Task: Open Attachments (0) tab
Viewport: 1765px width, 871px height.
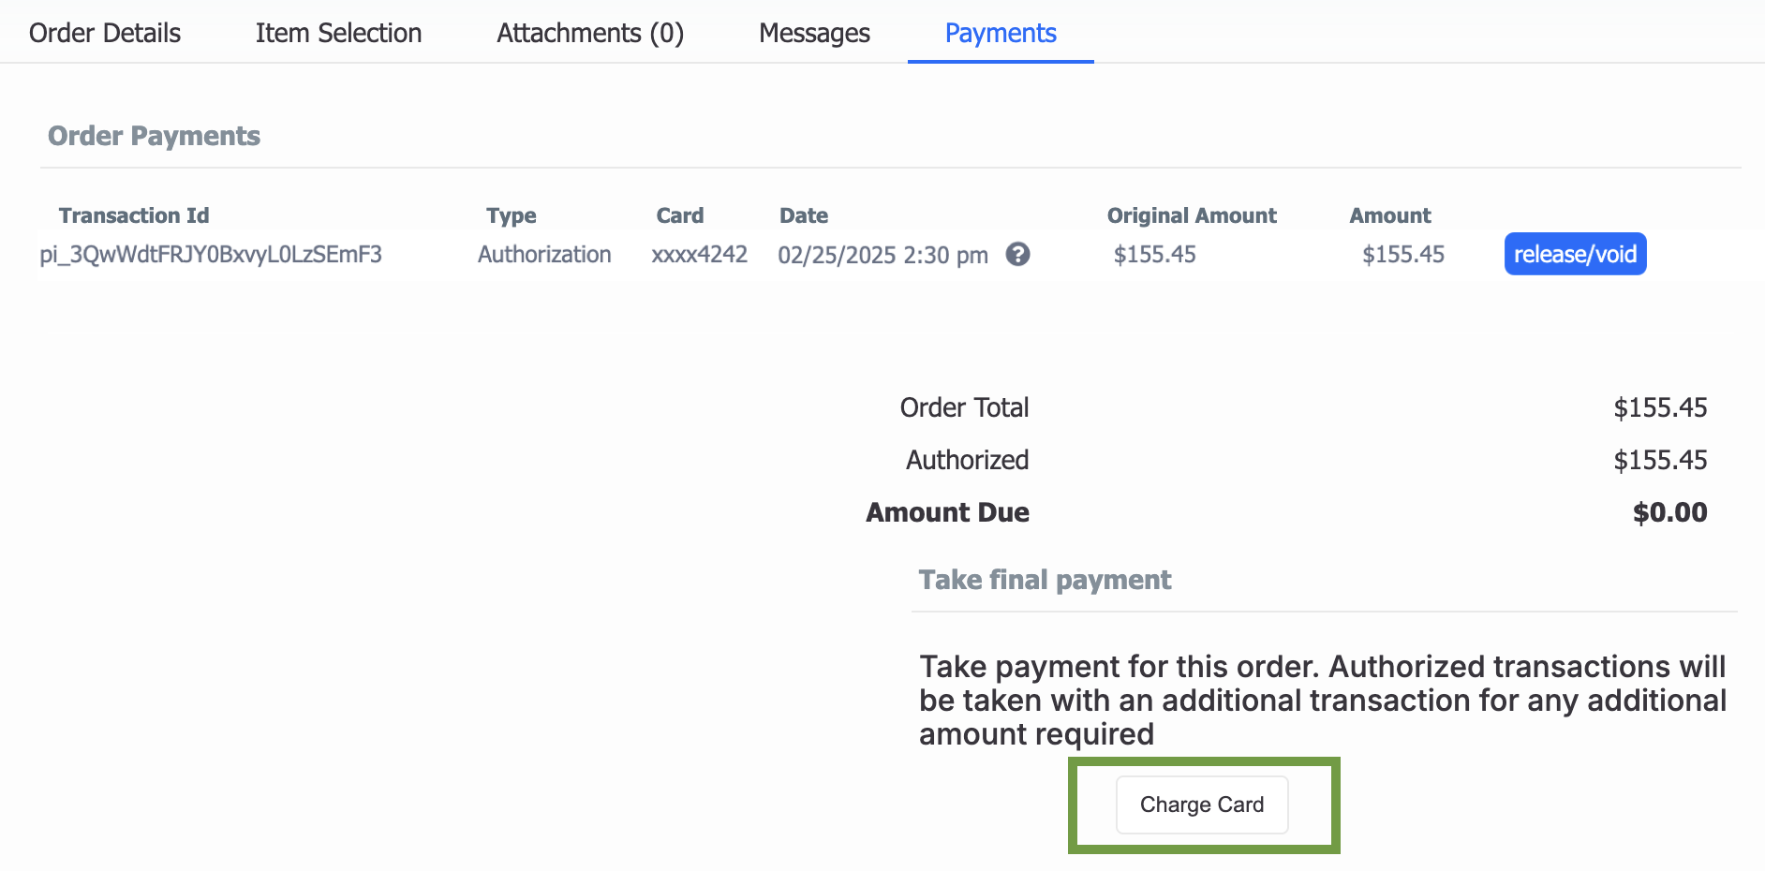Action: [x=590, y=33]
